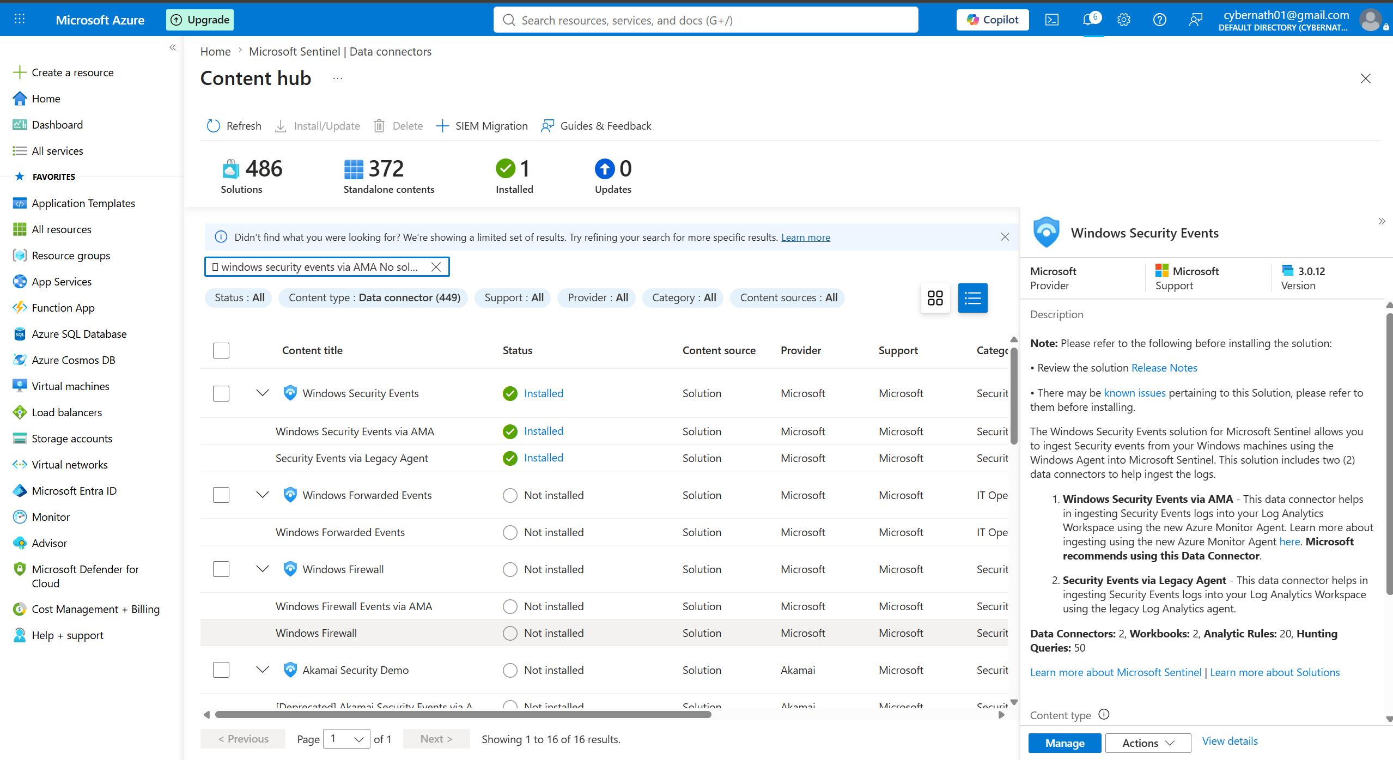
Task: Open Virtual machines in sidebar
Action: pos(70,386)
